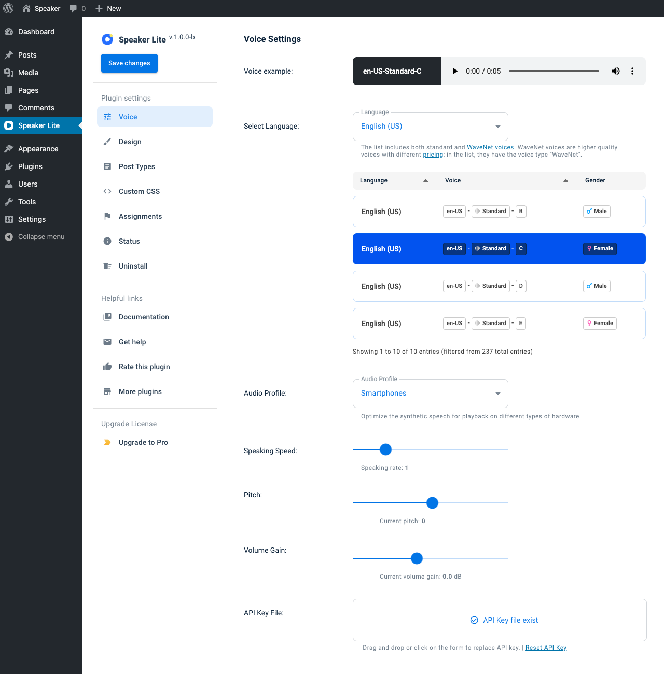This screenshot has width=664, height=674.
Task: Mute the voice example audio
Action: [x=616, y=71]
